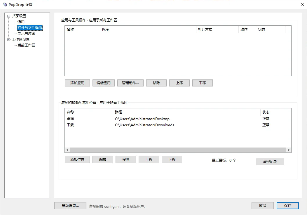Click the 取消 button
Image resolution: width=307 pixels, height=215 pixels.
263,206
